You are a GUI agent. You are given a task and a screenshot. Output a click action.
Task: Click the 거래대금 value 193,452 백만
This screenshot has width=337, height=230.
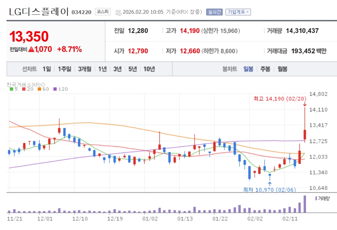pos(309,51)
